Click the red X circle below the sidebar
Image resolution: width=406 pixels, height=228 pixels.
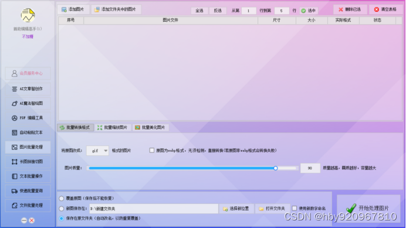point(32,220)
